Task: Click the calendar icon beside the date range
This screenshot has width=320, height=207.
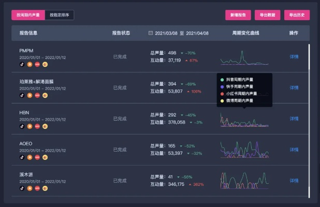Action: (x=151, y=33)
